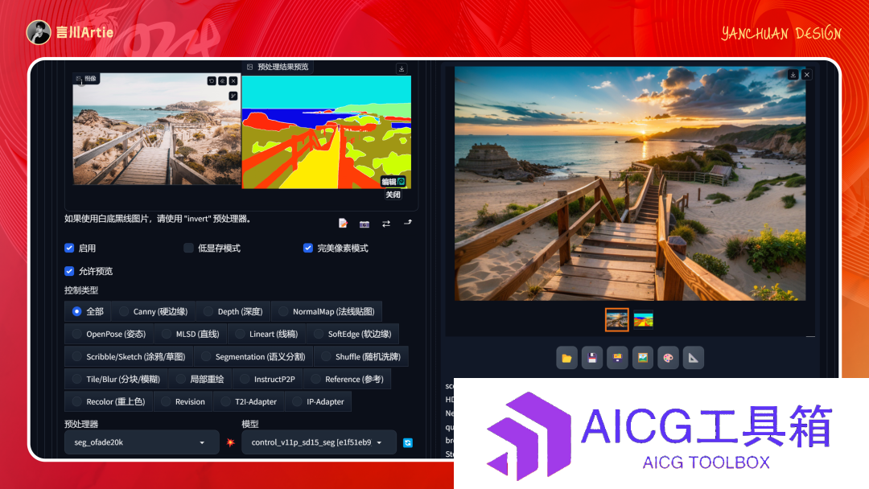Click the segmentation preview image
Viewport: 869px width, 489px height.
(327, 133)
